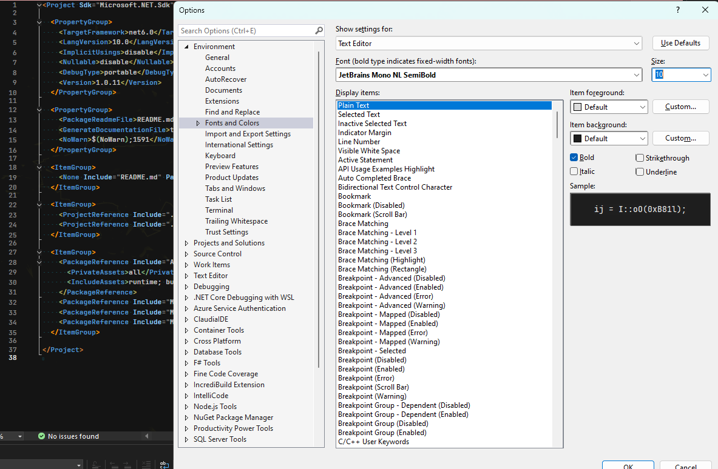Click the Custom button for Item foreground

(x=680, y=107)
